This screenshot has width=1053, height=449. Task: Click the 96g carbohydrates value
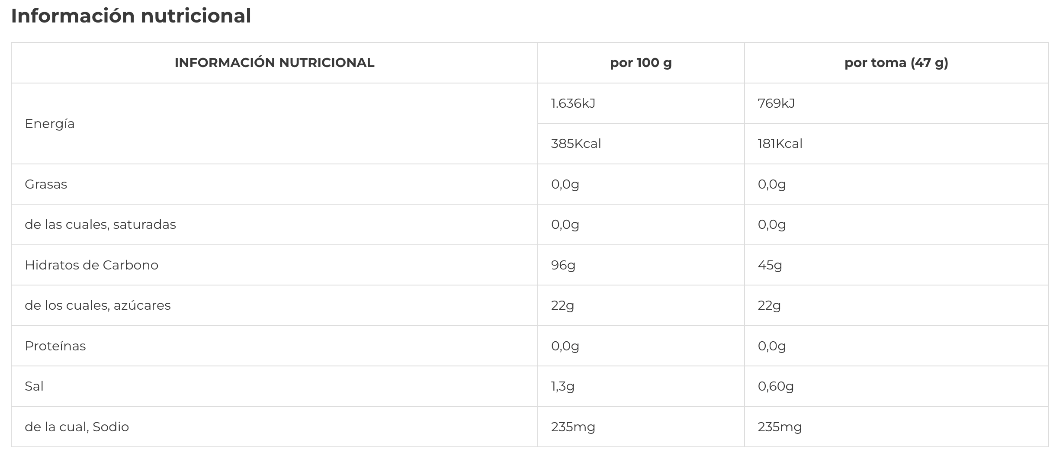563,265
